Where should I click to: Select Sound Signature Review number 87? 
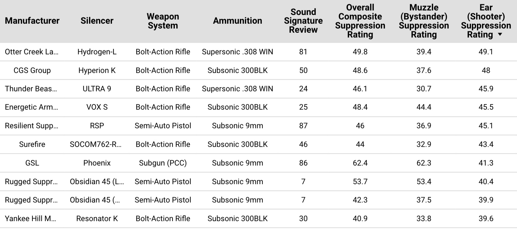tap(303, 126)
